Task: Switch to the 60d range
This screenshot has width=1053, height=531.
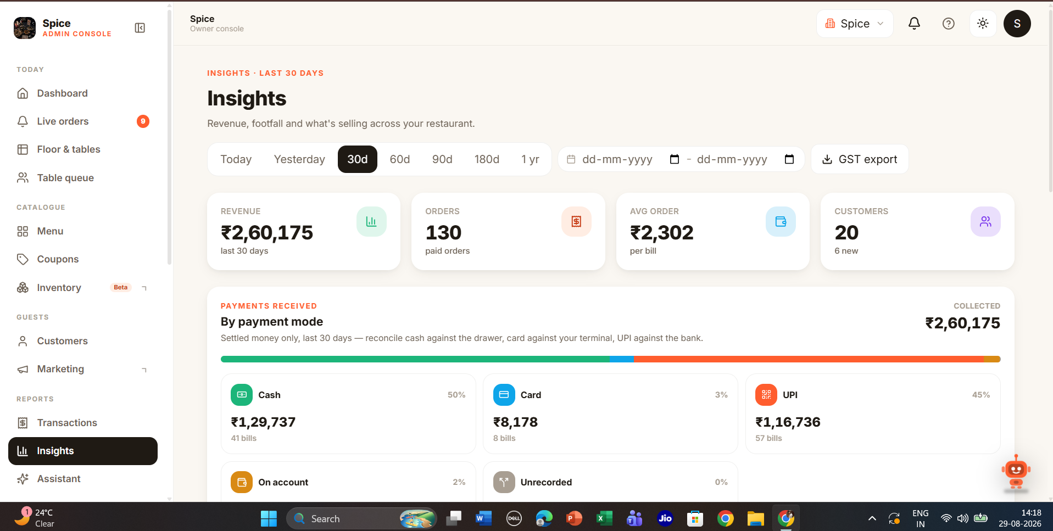Action: click(x=400, y=159)
